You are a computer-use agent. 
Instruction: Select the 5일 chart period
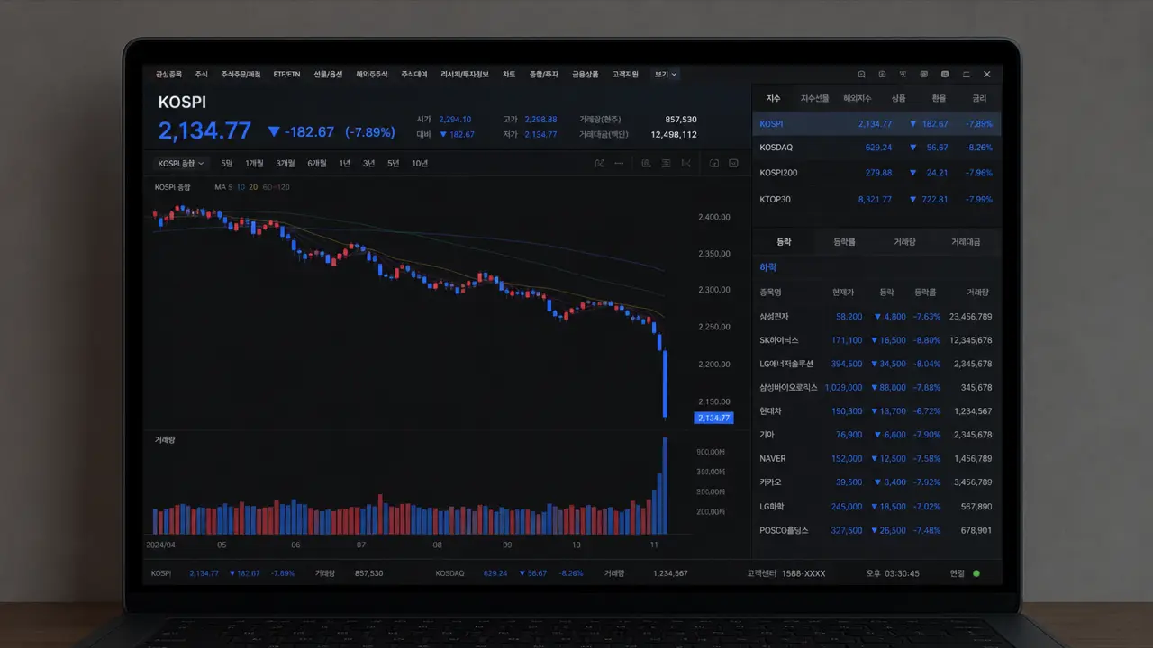click(x=227, y=163)
